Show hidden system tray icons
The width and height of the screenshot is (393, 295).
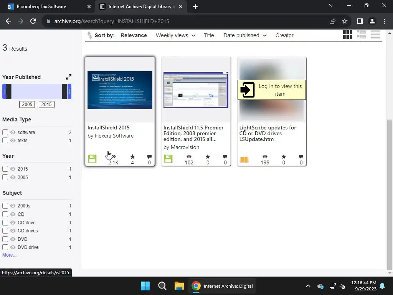click(308, 286)
